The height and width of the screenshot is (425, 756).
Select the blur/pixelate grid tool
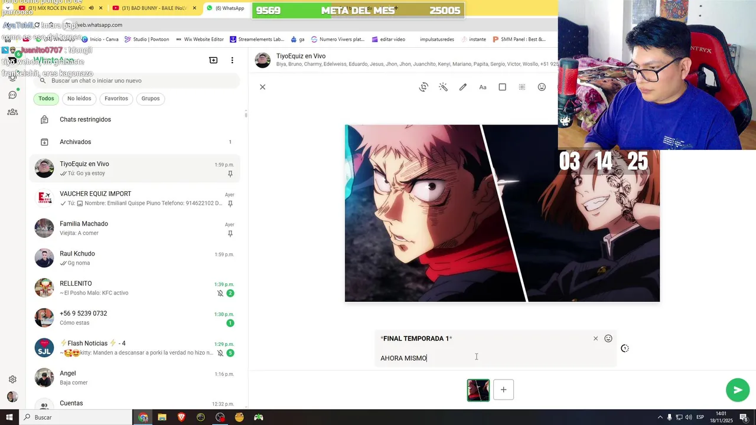(522, 87)
